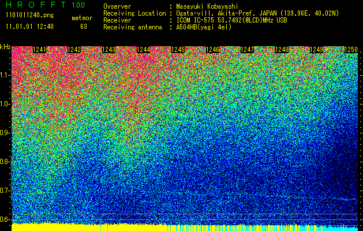This screenshot has width=363, height=231.
Task: Click the 1246 time marker
Action: point(213,50)
